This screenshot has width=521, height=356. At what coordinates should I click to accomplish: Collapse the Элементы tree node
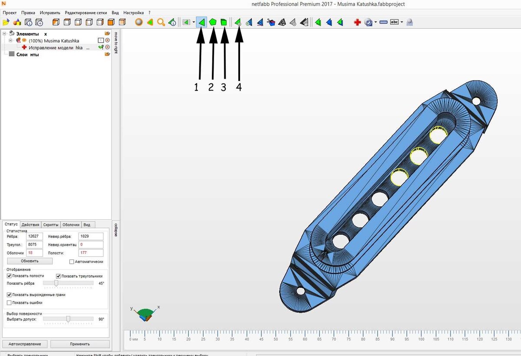4,33
